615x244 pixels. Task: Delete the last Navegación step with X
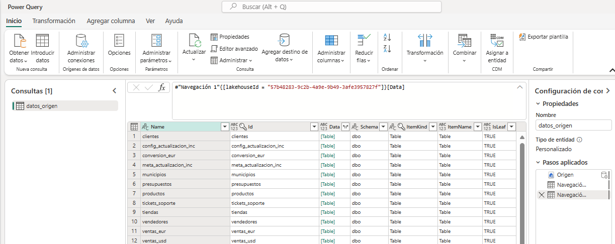coord(541,195)
